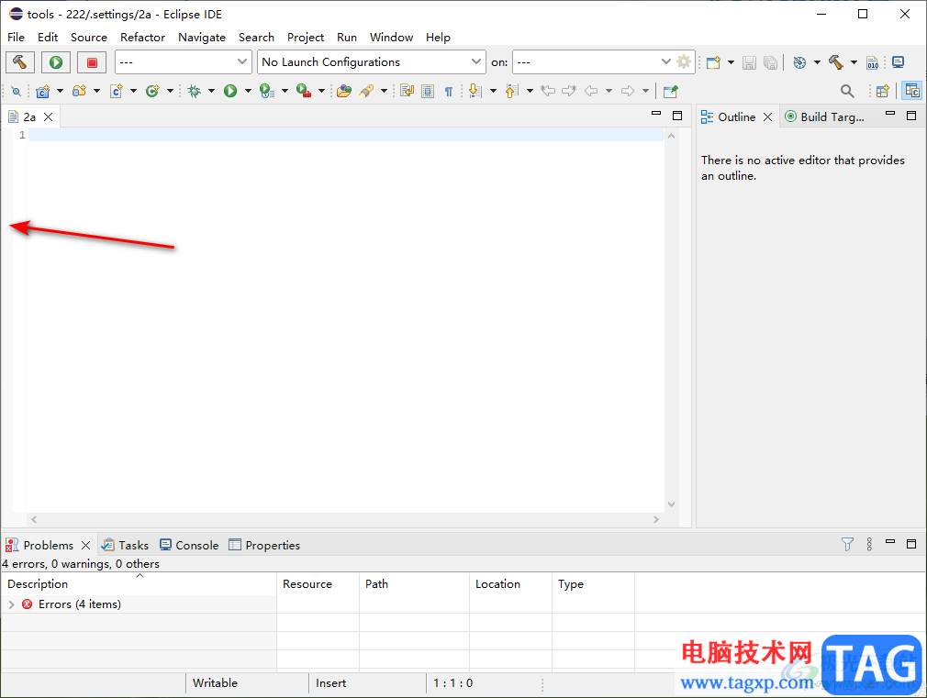
Task: Click the Previous Annotation up arrow icon
Action: click(511, 91)
